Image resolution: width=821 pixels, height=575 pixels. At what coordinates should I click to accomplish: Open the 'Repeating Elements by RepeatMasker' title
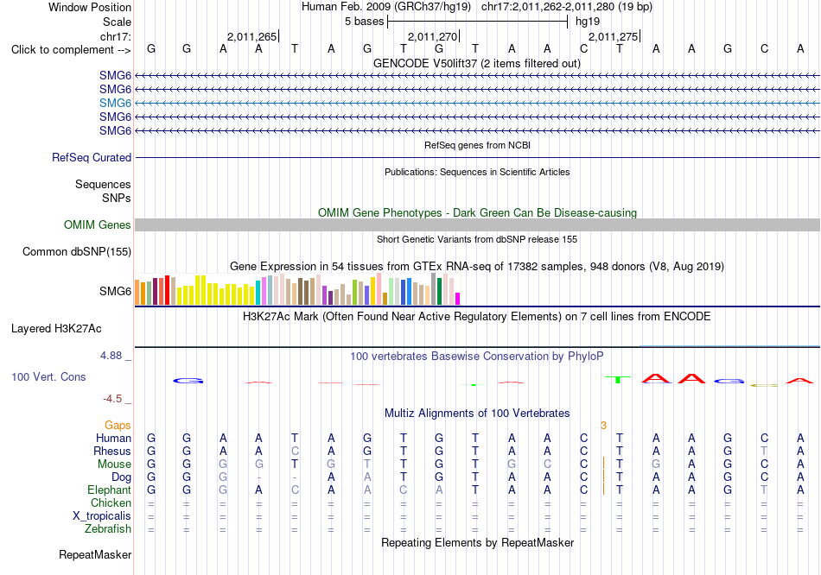pos(477,542)
